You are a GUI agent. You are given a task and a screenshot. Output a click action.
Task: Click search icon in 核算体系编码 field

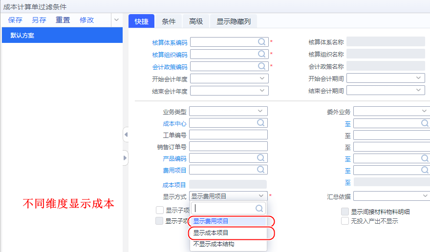[262, 42]
